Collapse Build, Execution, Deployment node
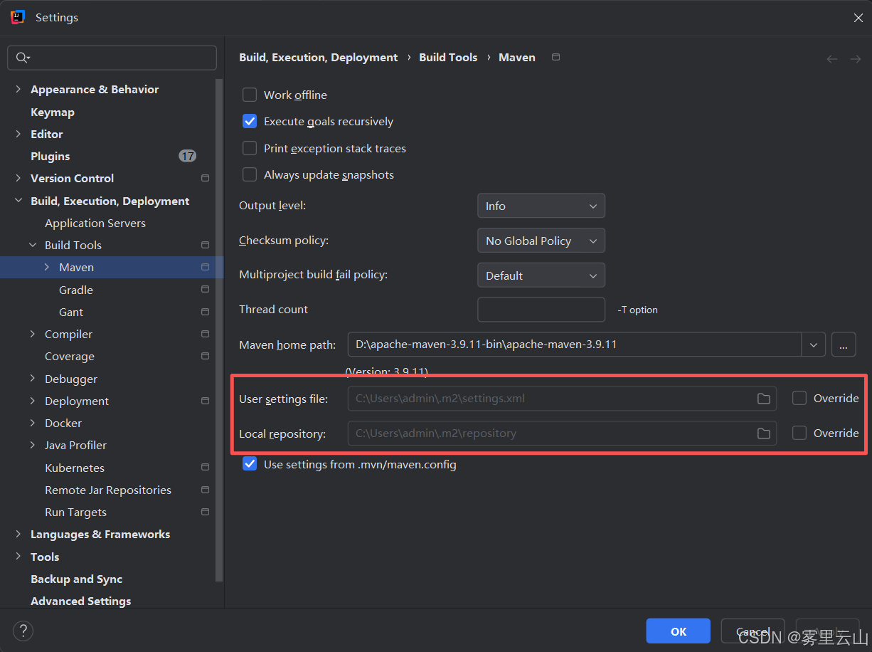The height and width of the screenshot is (652, 872). [18, 201]
